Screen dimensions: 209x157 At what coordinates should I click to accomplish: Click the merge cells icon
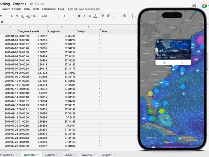115,16
